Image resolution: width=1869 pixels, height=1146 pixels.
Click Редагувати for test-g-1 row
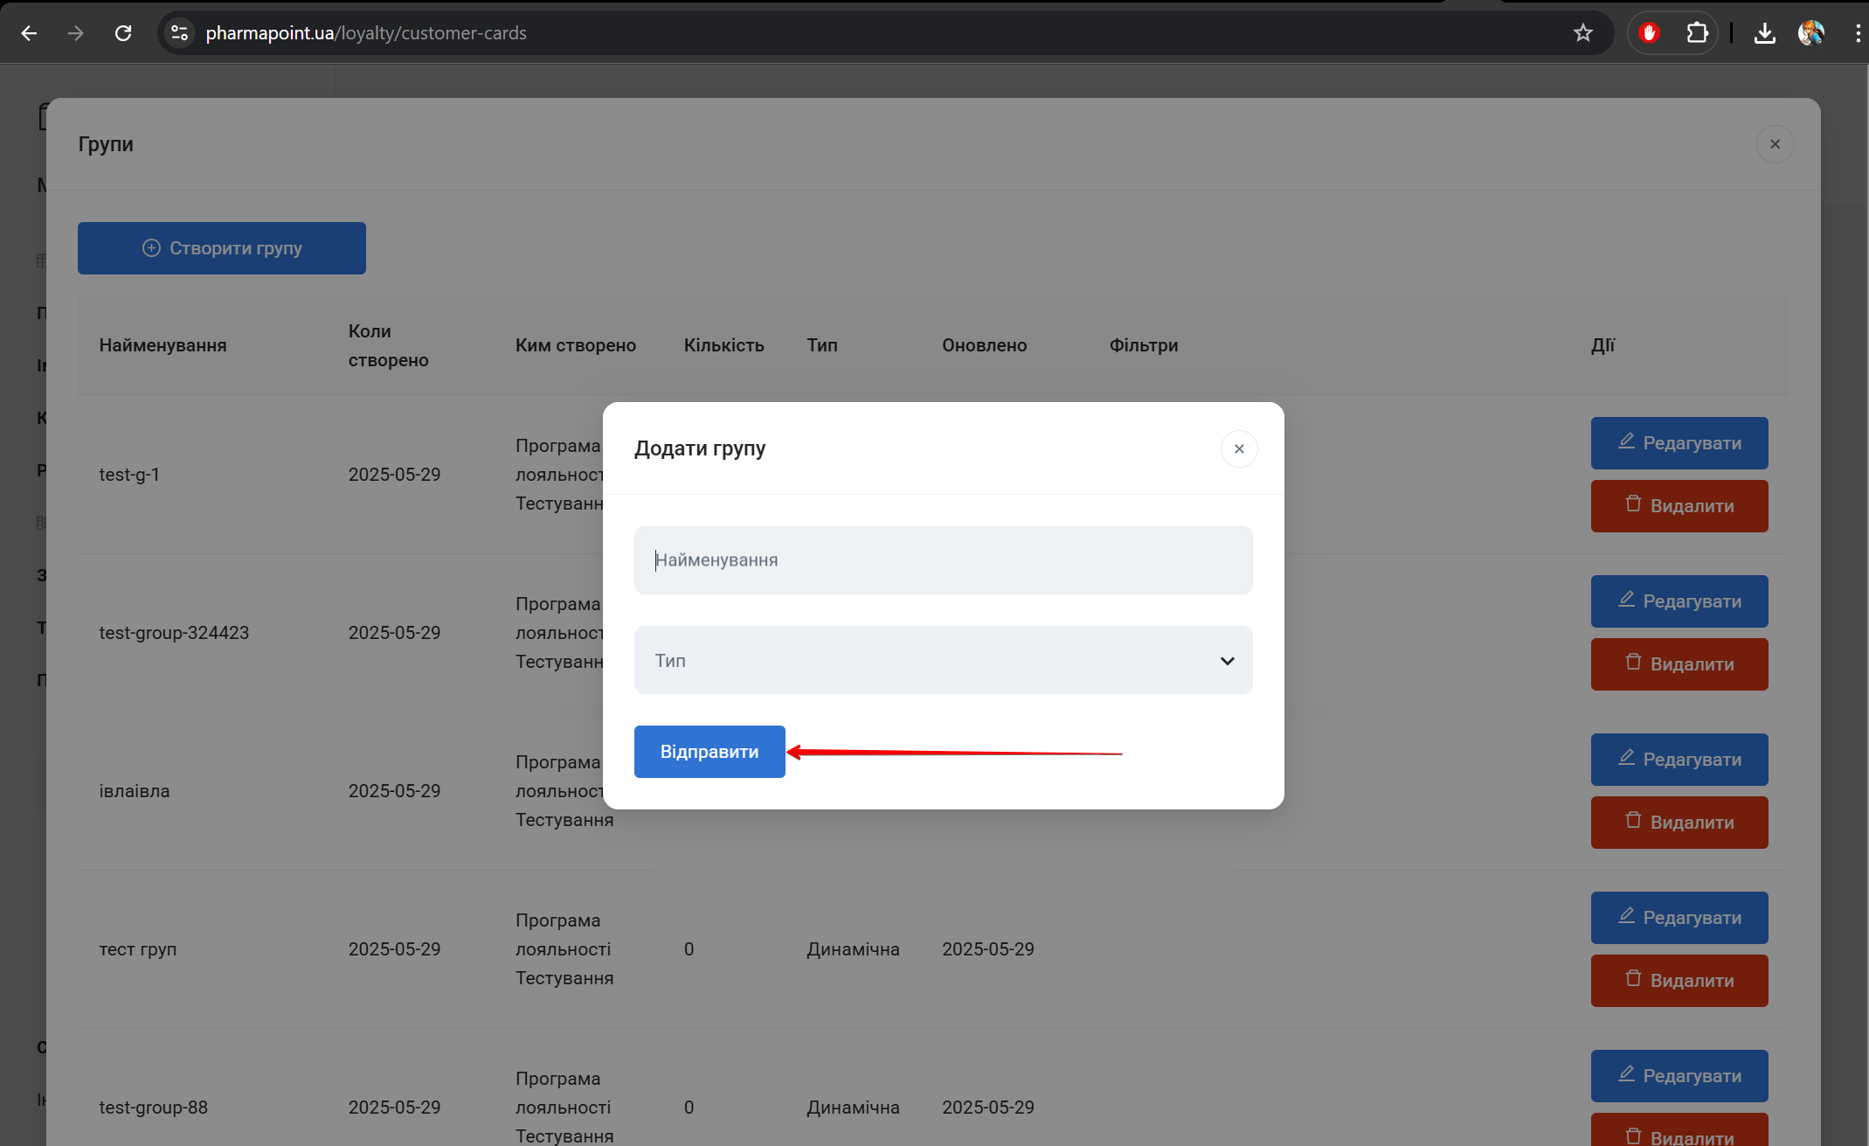pos(1679,443)
